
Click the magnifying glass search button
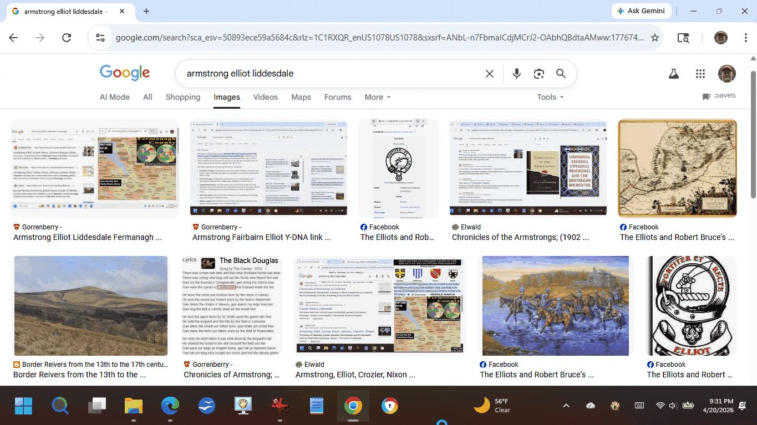coord(561,74)
